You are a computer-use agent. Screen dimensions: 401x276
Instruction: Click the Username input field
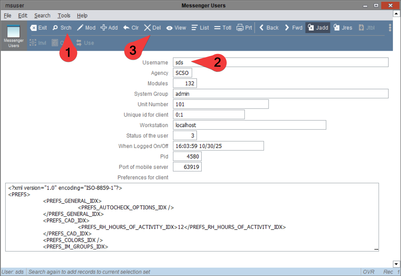pos(280,62)
